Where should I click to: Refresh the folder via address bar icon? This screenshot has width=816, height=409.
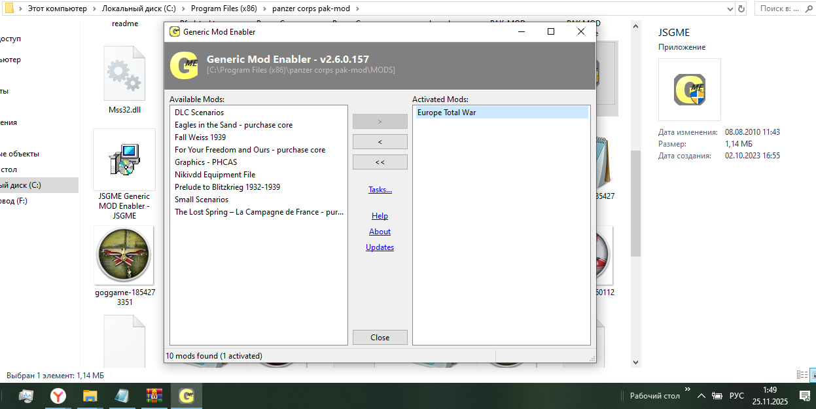click(741, 9)
